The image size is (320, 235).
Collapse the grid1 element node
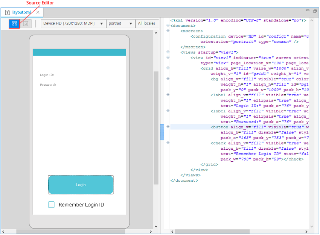[x=168, y=68]
